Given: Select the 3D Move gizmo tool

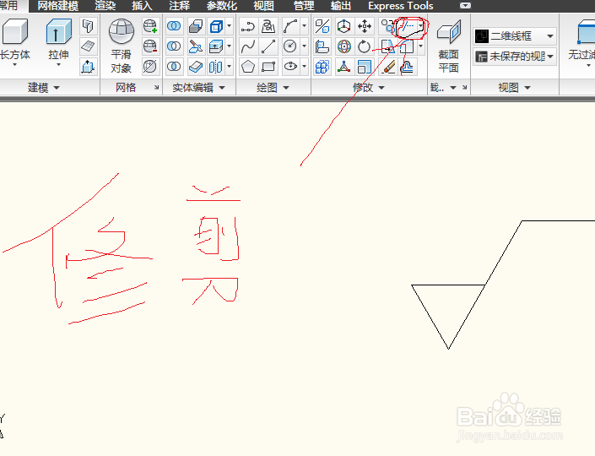Looking at the screenshot, I should (x=343, y=26).
